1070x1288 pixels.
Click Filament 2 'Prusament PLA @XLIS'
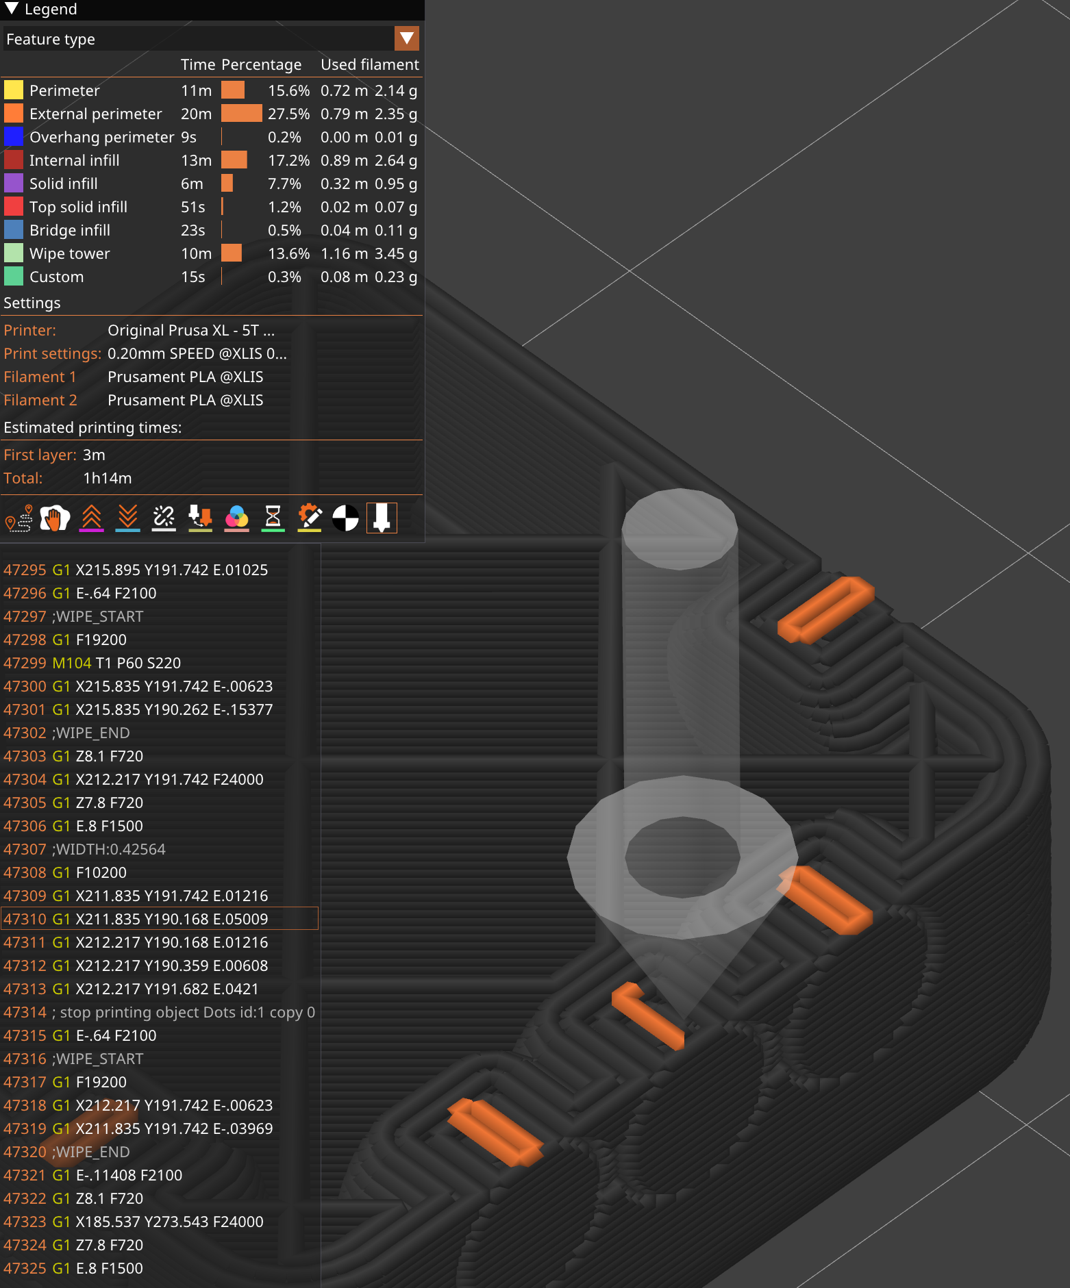coord(185,400)
